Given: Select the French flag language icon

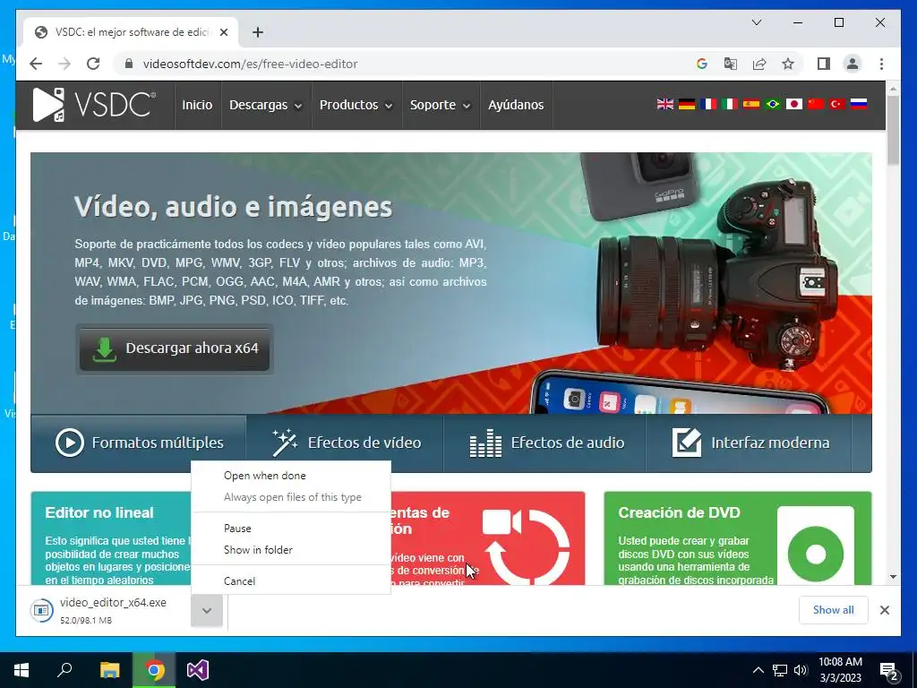Looking at the screenshot, I should (x=708, y=104).
